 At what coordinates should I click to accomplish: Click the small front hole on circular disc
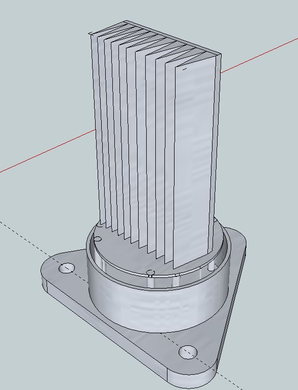click(x=151, y=273)
